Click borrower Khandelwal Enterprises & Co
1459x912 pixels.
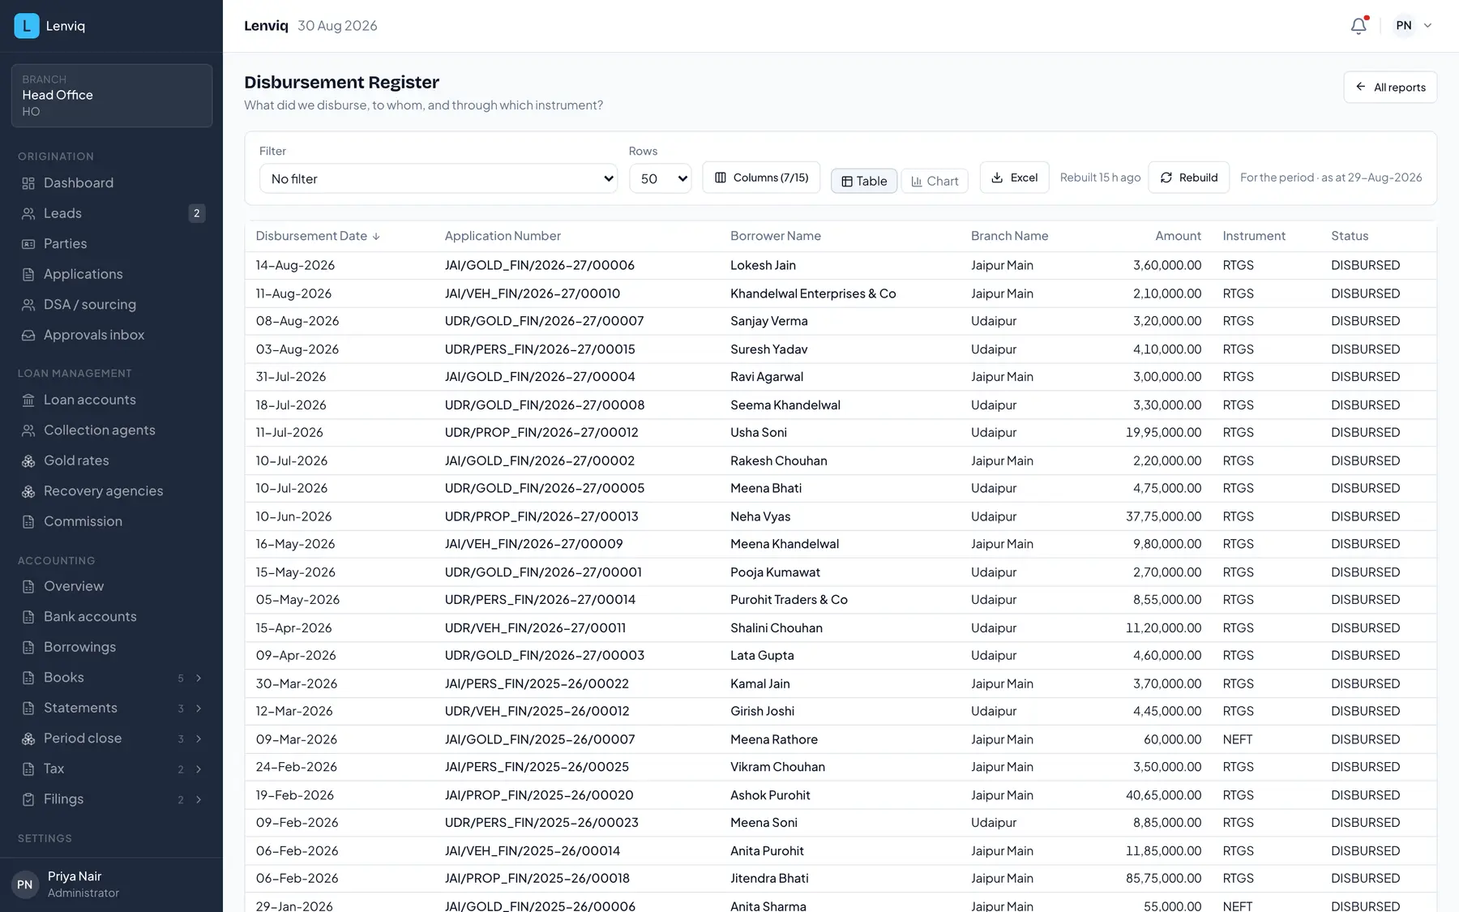813,293
